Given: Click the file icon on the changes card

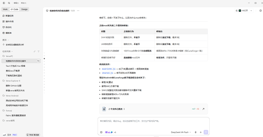Looking at the screenshot, I should tap(104, 109).
